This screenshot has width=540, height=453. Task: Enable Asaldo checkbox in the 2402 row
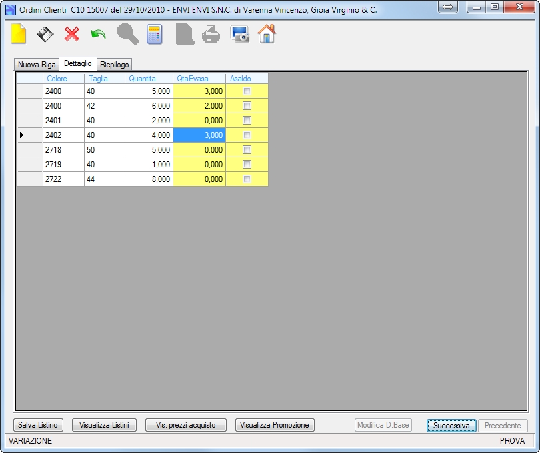click(247, 135)
